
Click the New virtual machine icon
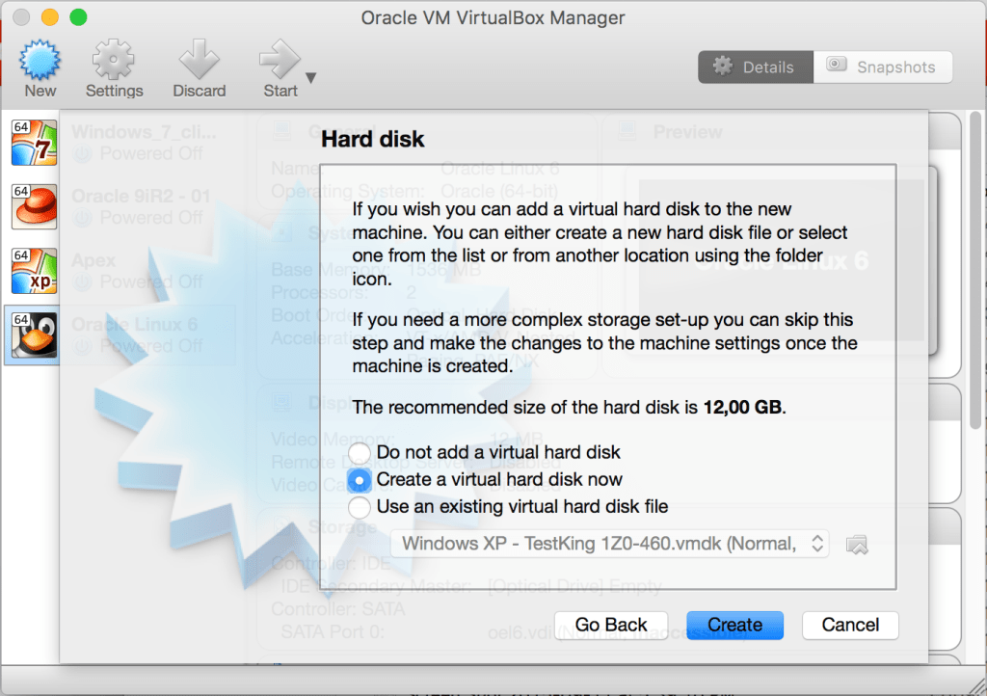(40, 61)
